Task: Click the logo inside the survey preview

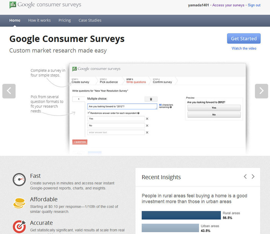Action: click(96, 69)
